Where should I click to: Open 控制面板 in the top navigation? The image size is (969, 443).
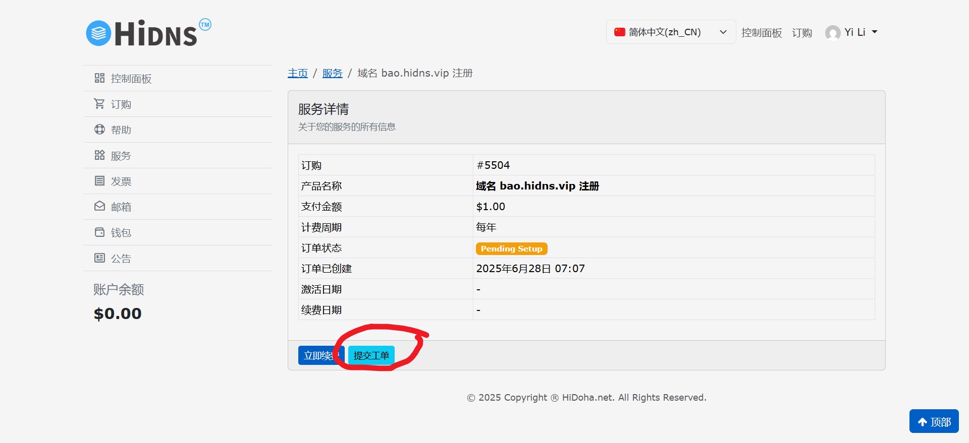click(762, 33)
